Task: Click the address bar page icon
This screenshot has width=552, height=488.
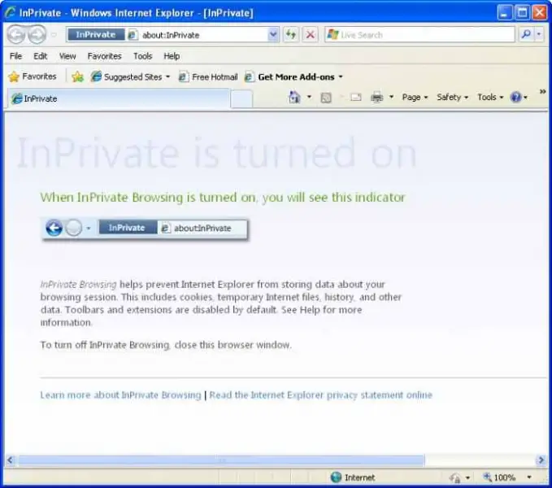Action: pos(133,35)
